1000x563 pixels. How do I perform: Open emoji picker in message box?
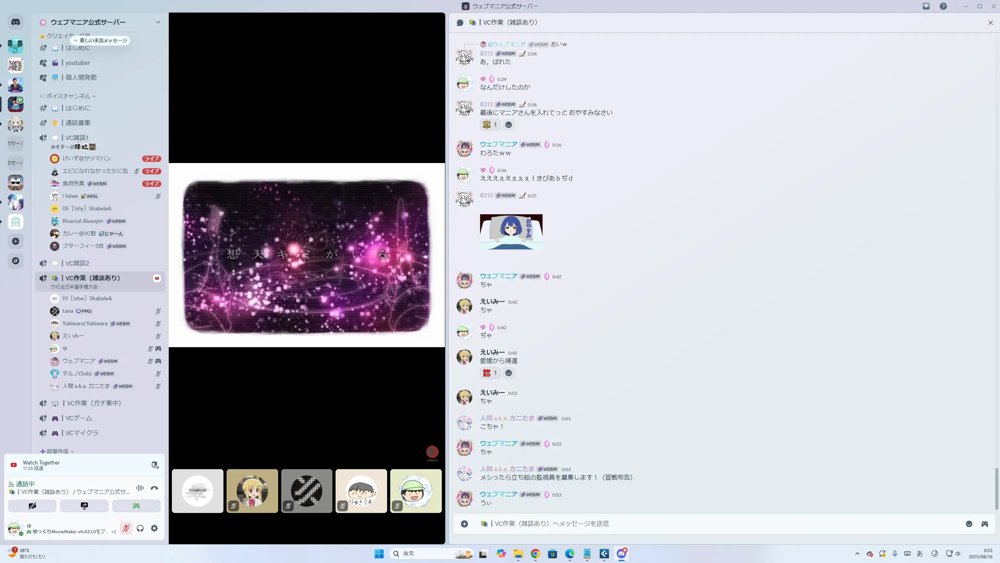tap(969, 524)
